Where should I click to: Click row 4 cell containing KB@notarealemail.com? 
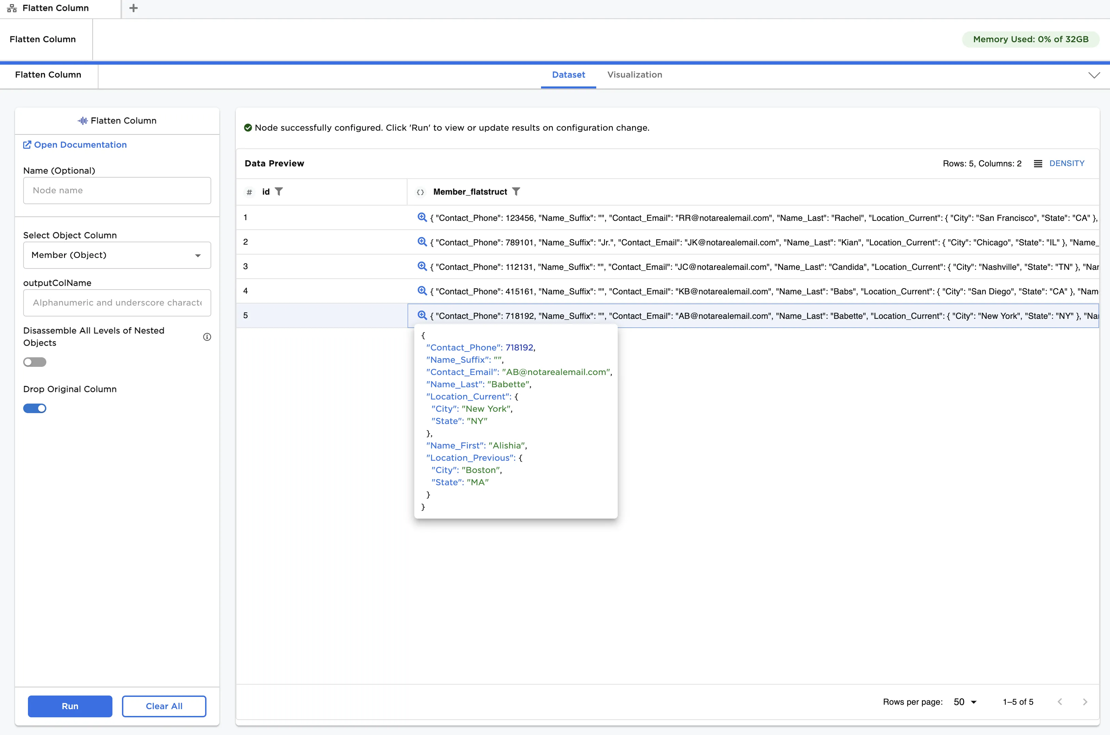click(753, 291)
